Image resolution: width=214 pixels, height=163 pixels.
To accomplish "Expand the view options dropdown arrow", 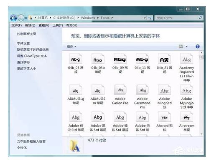I will (x=187, y=46).
